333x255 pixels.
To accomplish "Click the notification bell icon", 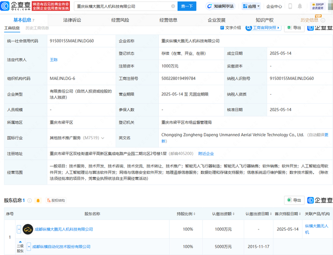I will [301, 7].
